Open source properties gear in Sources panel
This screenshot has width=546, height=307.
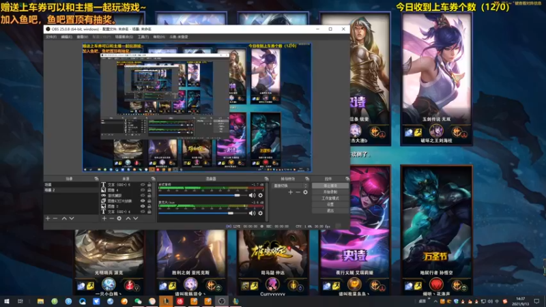[119, 218]
